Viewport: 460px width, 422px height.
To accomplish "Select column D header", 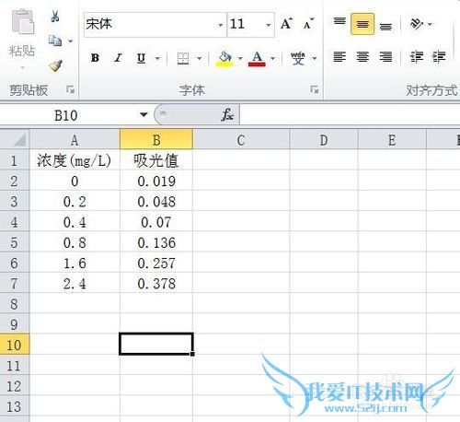I will 324,140.
